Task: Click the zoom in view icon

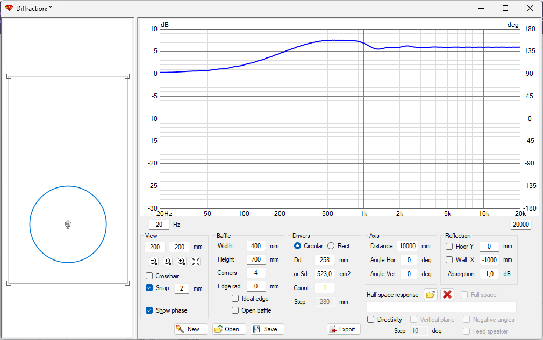Action: pos(182,262)
